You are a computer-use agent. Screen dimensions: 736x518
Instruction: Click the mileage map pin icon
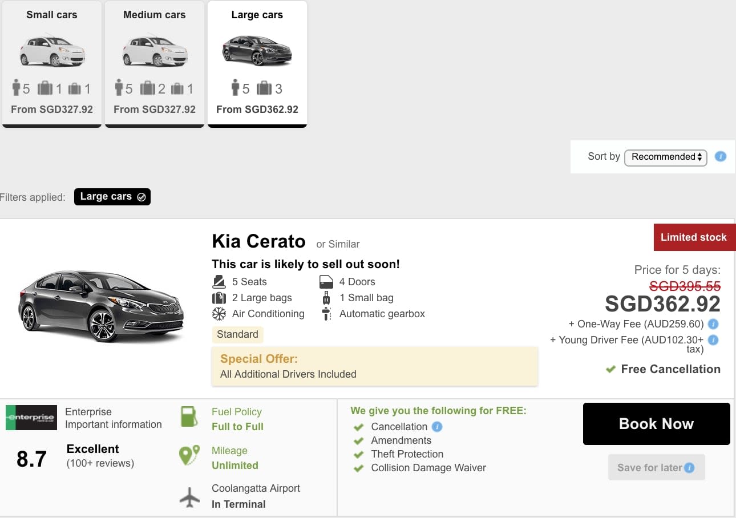(189, 455)
